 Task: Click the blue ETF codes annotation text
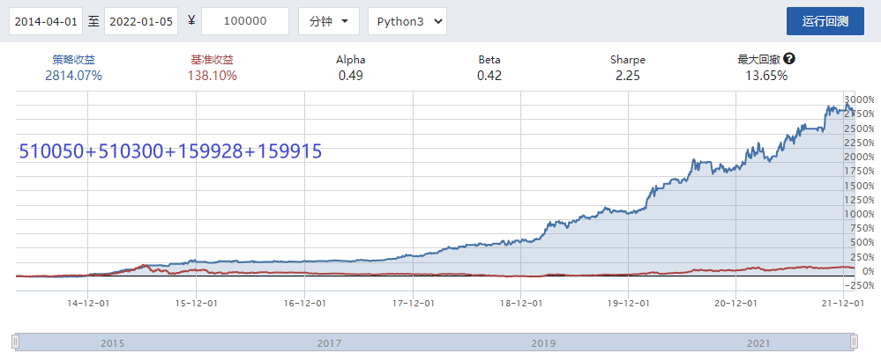coord(170,151)
